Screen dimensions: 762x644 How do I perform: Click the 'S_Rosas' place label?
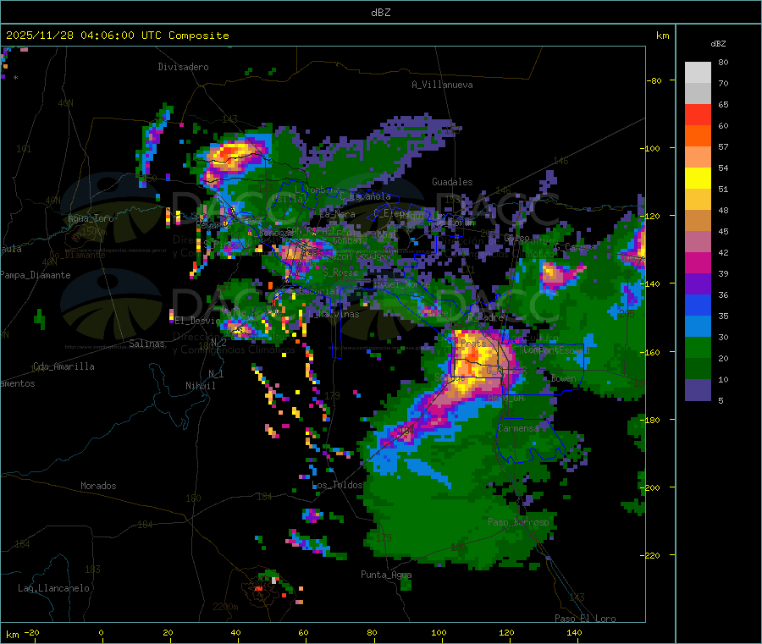click(x=340, y=272)
